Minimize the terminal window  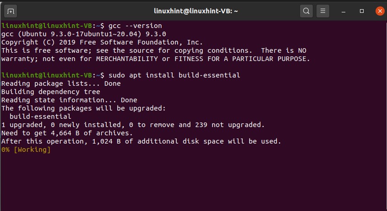click(345, 11)
